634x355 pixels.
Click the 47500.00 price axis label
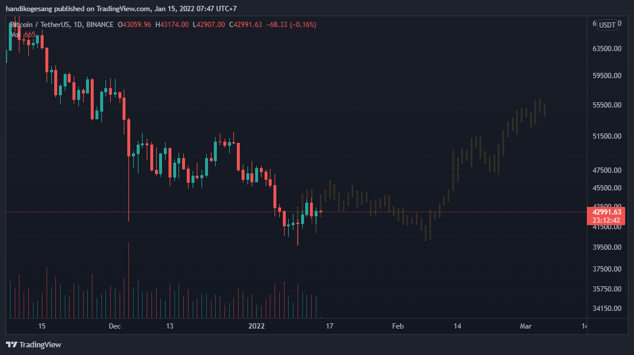(606, 170)
